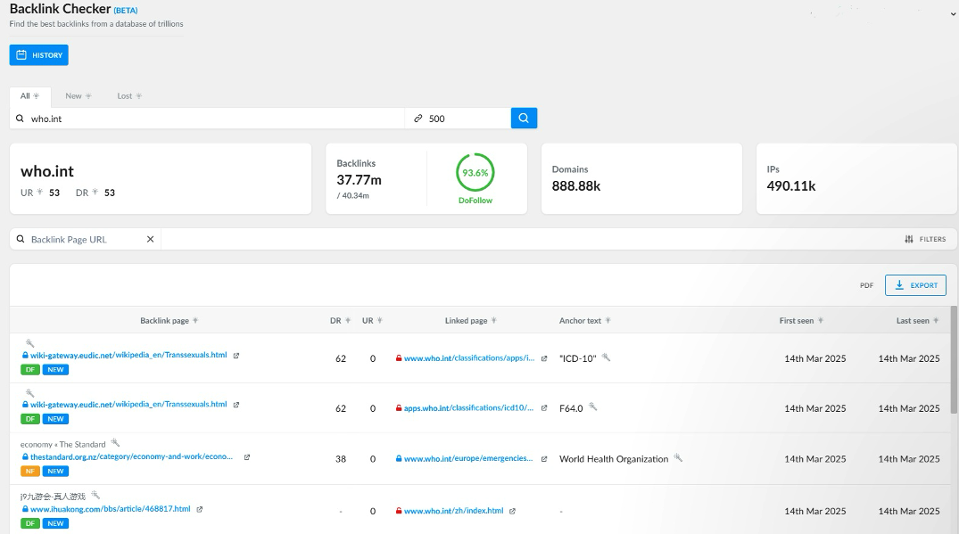Viewport: 959px width, 534px height.
Task: Click the search icon next to F64.0 anchor
Action: [x=592, y=407]
